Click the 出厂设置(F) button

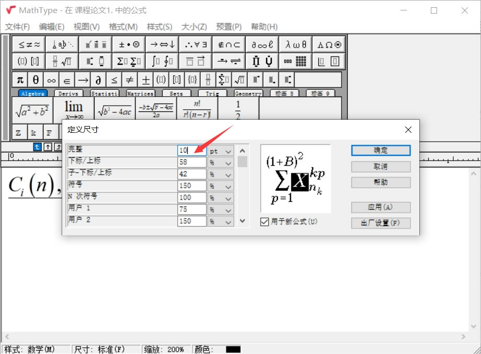click(381, 223)
